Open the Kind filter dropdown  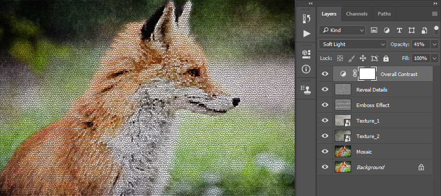tap(342, 31)
